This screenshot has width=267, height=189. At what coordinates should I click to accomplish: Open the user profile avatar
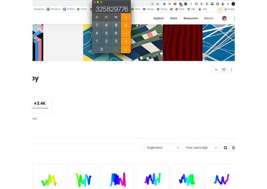[224, 19]
